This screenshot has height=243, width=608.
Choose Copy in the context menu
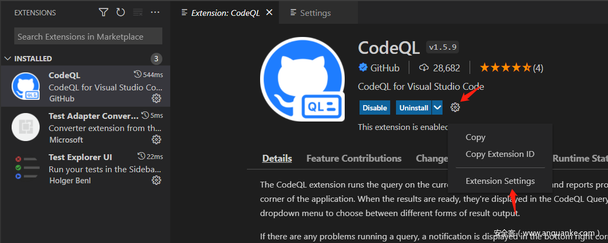(475, 137)
